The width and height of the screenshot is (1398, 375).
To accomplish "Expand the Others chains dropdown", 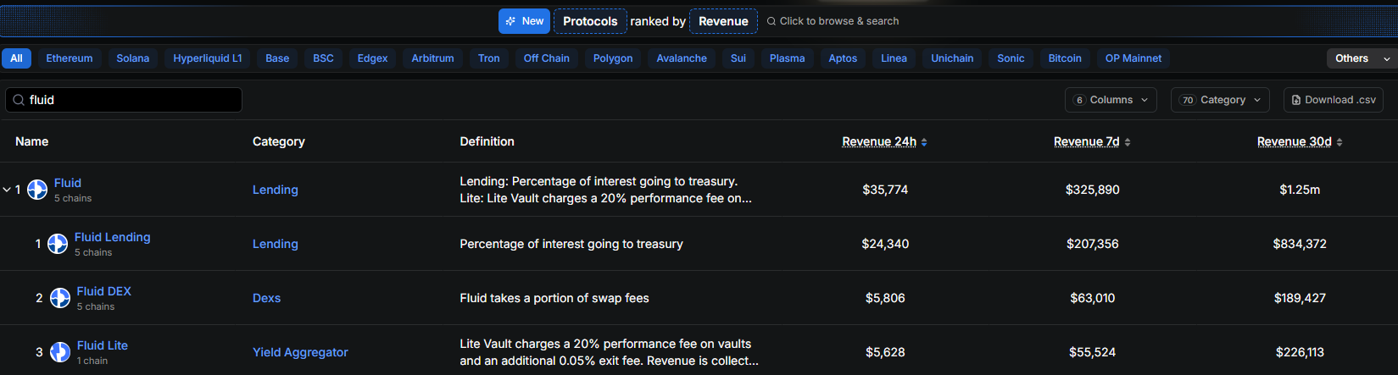I will click(1362, 58).
